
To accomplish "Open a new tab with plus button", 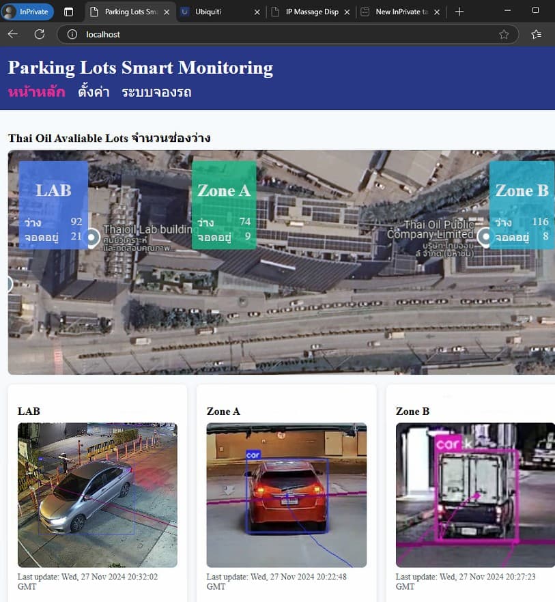I will pyautogui.click(x=459, y=12).
